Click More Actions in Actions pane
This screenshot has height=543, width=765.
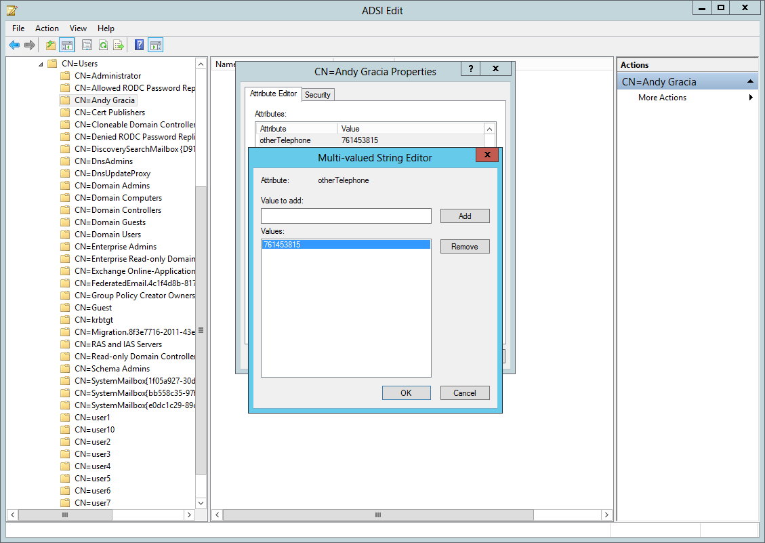click(662, 98)
